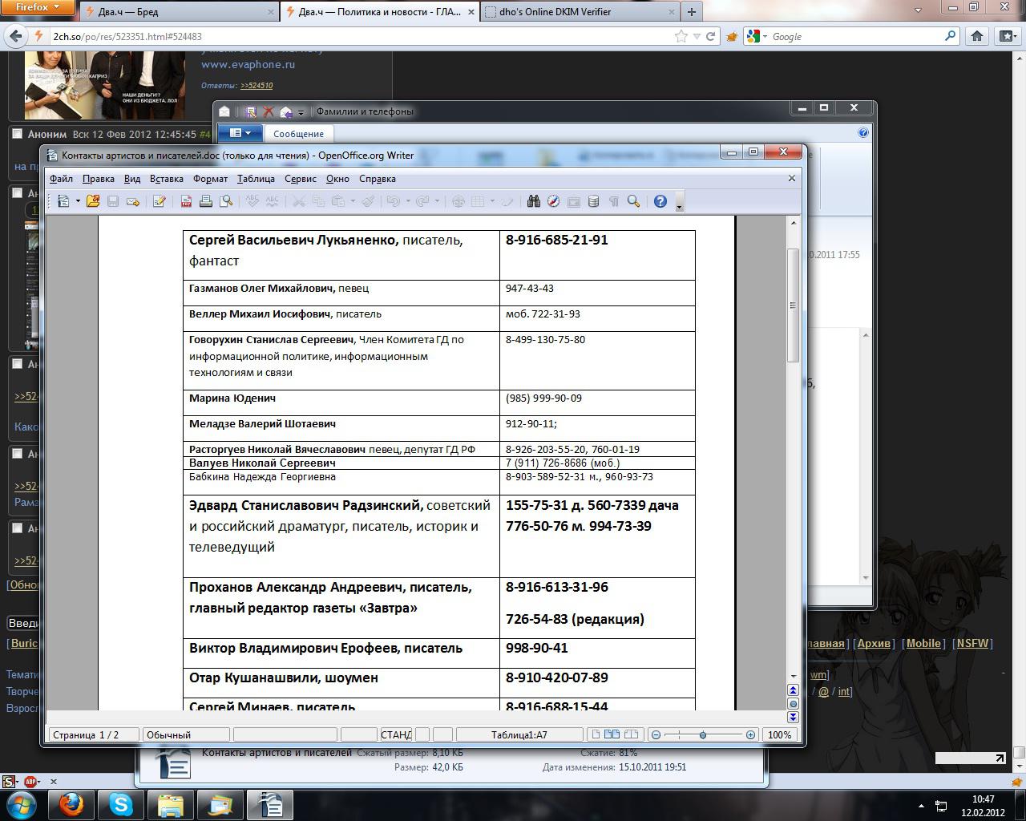Select single page view layout icon
This screenshot has height=821, width=1026.
click(594, 734)
